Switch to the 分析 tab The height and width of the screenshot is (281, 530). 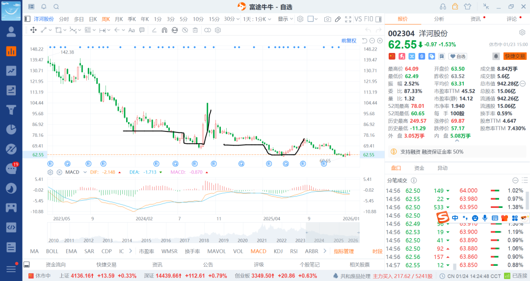pyautogui.click(x=439, y=19)
